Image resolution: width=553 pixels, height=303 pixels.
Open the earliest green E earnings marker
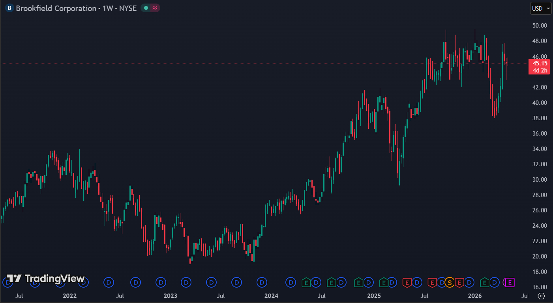(x=306, y=282)
